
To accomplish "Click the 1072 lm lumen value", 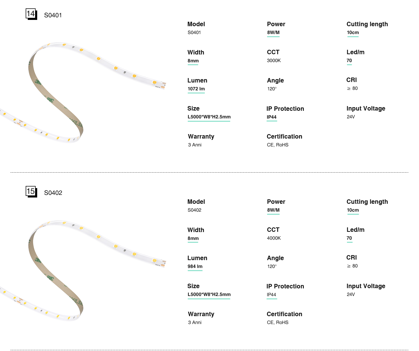I will point(196,89).
